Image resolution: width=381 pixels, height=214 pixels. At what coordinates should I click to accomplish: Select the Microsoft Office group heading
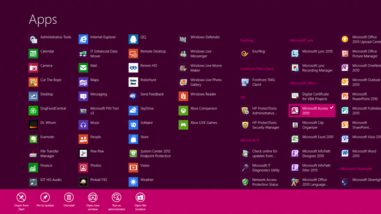(303, 83)
